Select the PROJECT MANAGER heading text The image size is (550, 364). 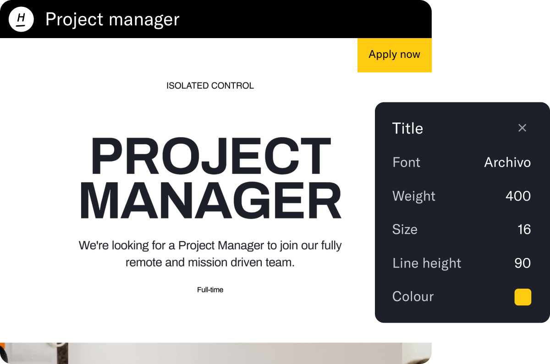point(211,176)
